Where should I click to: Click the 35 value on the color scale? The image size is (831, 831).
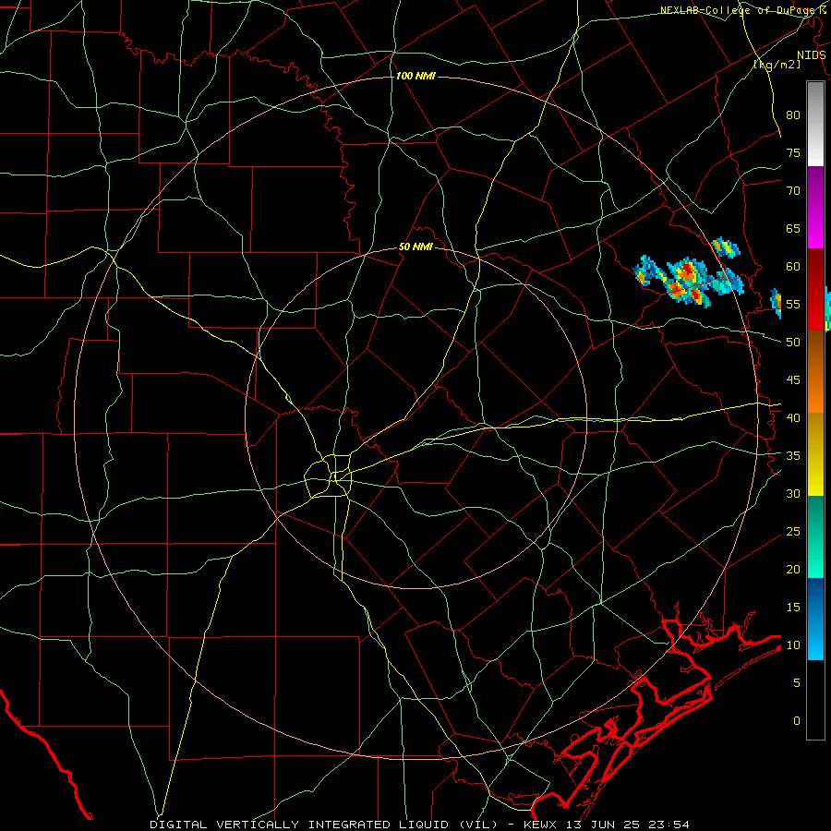click(793, 456)
